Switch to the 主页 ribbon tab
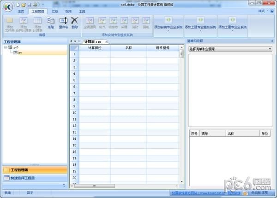The image size is (277, 198). (21, 12)
